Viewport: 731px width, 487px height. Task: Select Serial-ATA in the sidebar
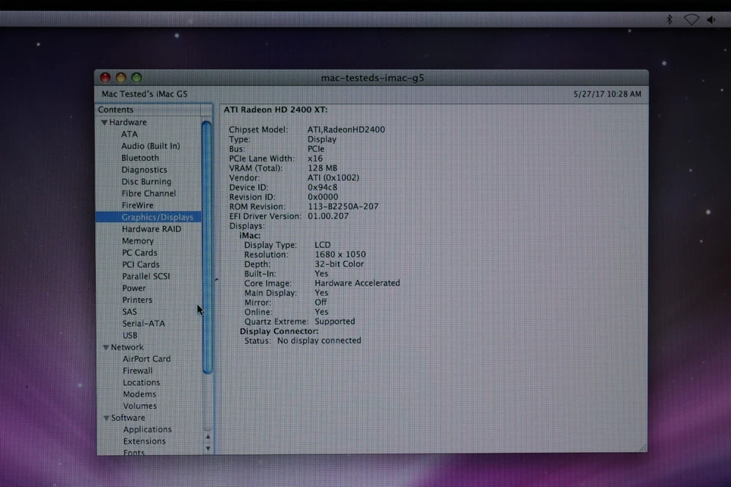coord(142,323)
